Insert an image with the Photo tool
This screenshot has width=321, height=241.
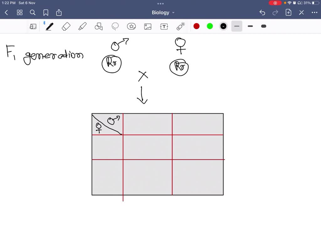point(148,26)
